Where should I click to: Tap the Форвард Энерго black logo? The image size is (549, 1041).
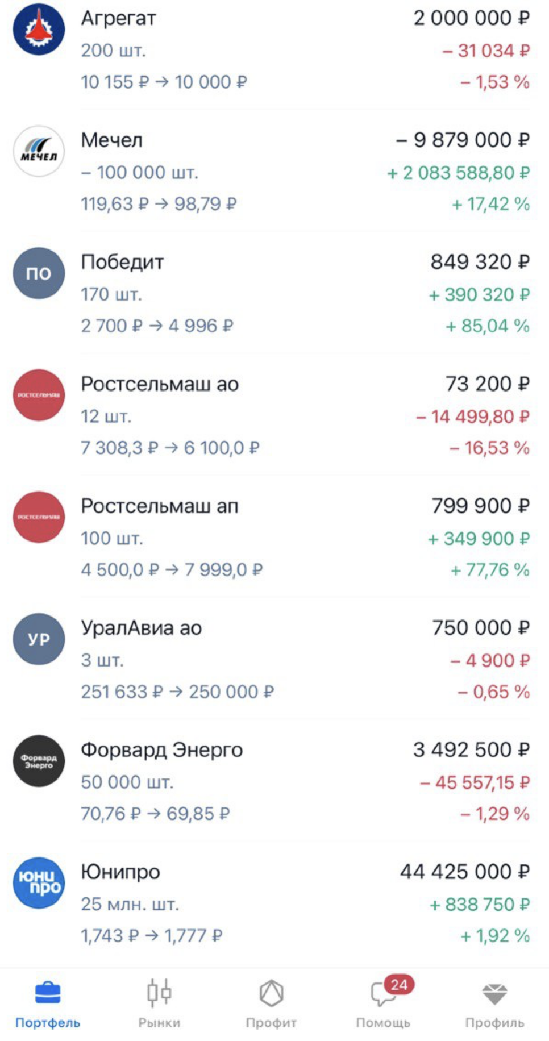click(x=39, y=761)
